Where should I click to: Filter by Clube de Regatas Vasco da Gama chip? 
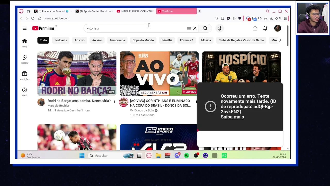241,40
